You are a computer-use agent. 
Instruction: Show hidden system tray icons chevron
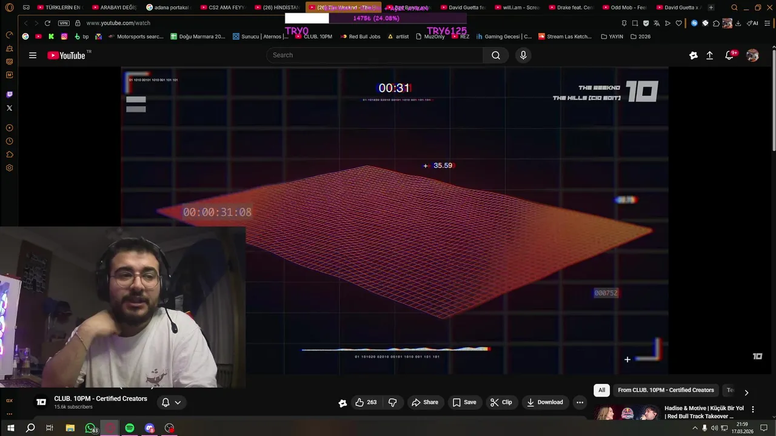[x=695, y=428]
